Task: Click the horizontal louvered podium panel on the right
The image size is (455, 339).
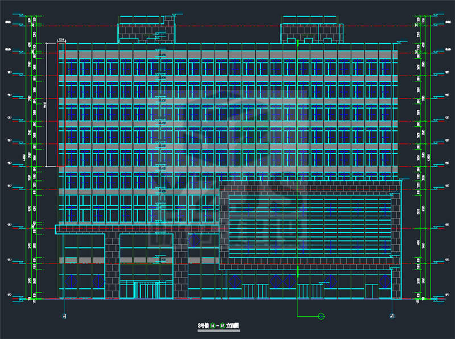Action: pos(309,228)
